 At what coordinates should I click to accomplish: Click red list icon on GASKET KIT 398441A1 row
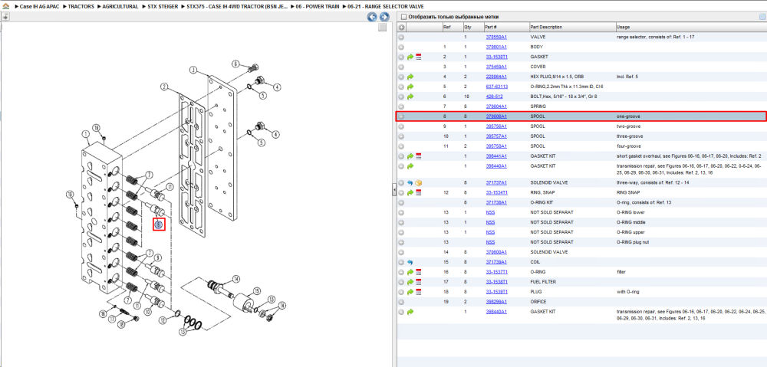point(419,156)
